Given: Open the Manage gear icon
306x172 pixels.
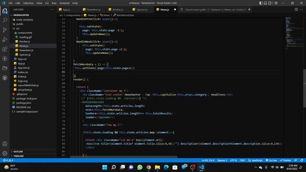Looking at the screenshot, I should [x=5, y=153].
